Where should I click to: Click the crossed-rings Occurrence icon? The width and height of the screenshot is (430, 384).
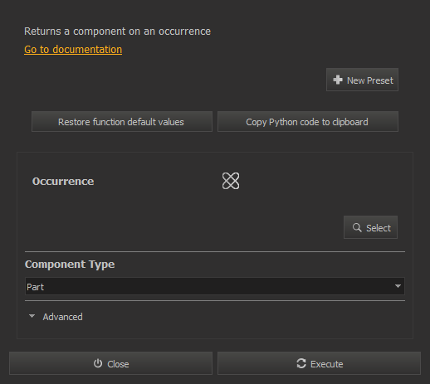pyautogui.click(x=231, y=181)
